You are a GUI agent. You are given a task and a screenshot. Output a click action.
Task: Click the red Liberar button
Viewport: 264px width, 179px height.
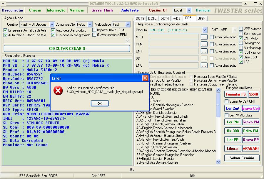233,149
